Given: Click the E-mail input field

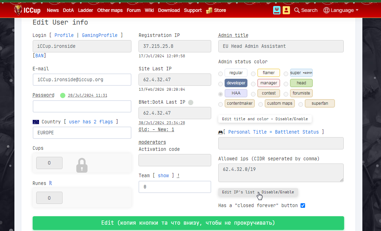Looking at the screenshot, I should 82,79.
